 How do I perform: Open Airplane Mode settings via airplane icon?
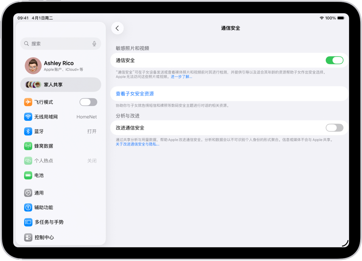[28, 102]
